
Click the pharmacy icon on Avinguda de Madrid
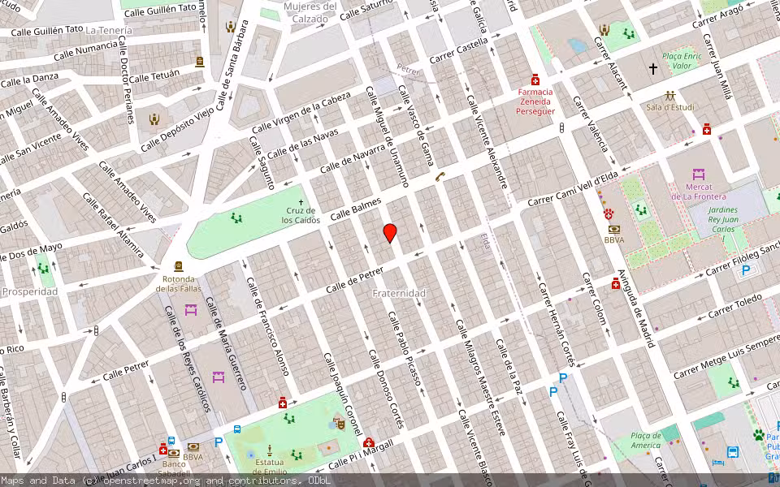(x=616, y=283)
